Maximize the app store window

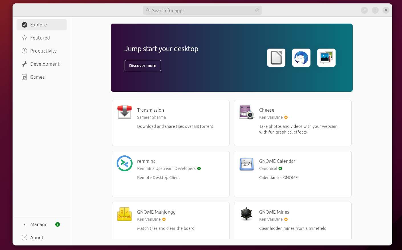point(375,10)
